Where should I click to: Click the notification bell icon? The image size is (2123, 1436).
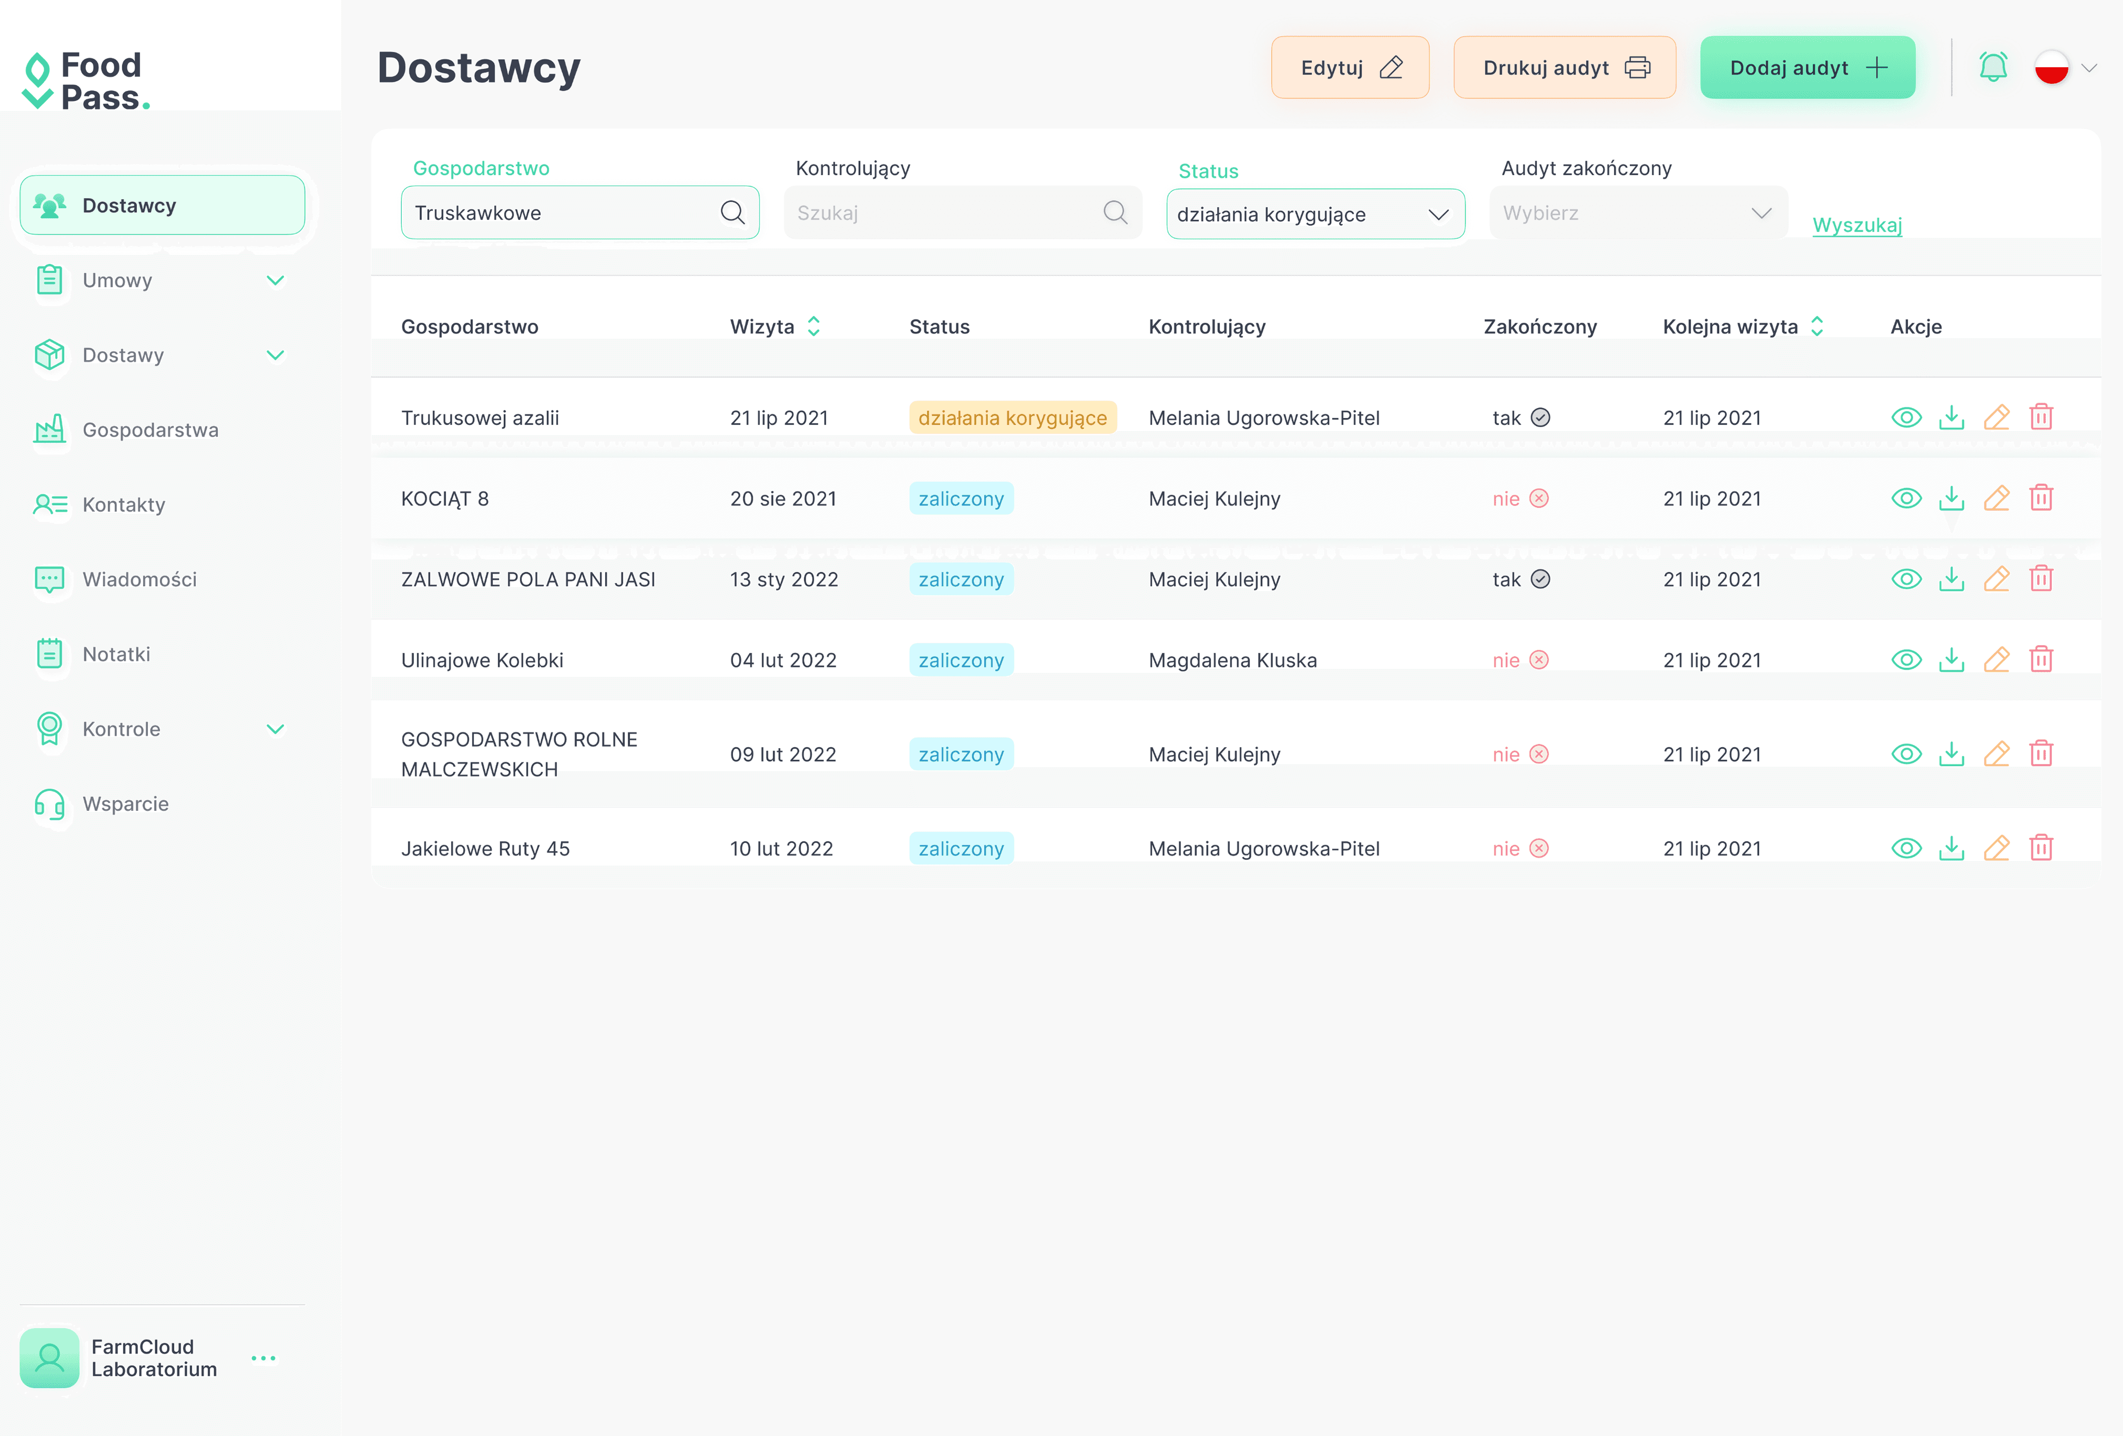[x=1993, y=67]
